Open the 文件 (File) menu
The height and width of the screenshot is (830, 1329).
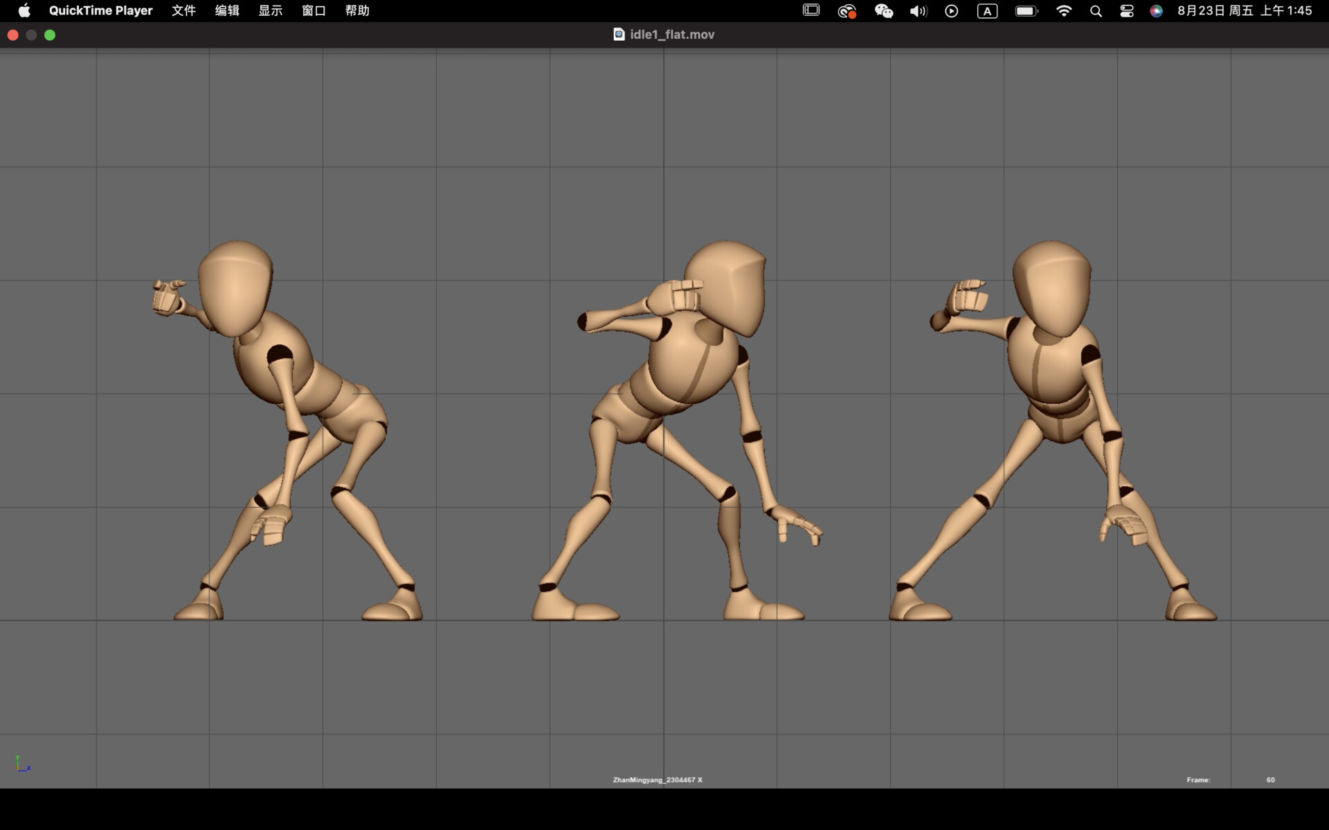(183, 10)
